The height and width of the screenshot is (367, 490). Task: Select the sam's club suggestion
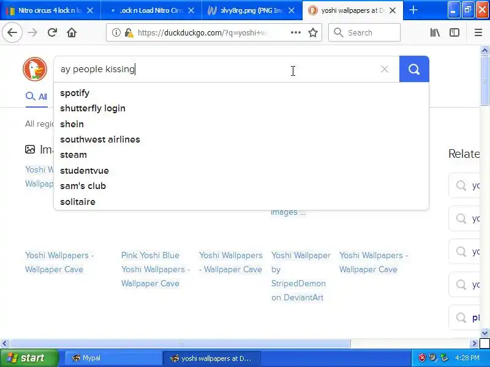pos(241,186)
